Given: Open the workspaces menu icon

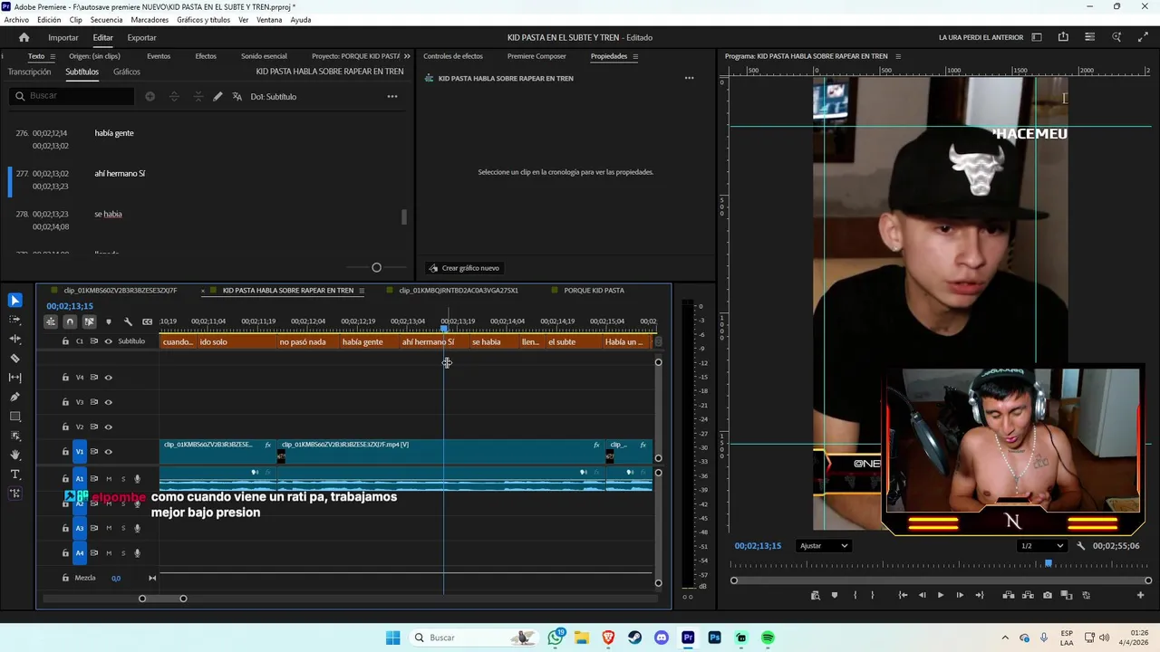Looking at the screenshot, I should tap(1037, 37).
